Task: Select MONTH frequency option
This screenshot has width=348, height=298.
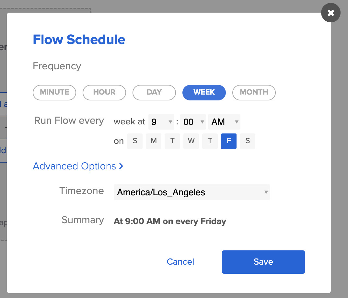Action: [x=254, y=92]
